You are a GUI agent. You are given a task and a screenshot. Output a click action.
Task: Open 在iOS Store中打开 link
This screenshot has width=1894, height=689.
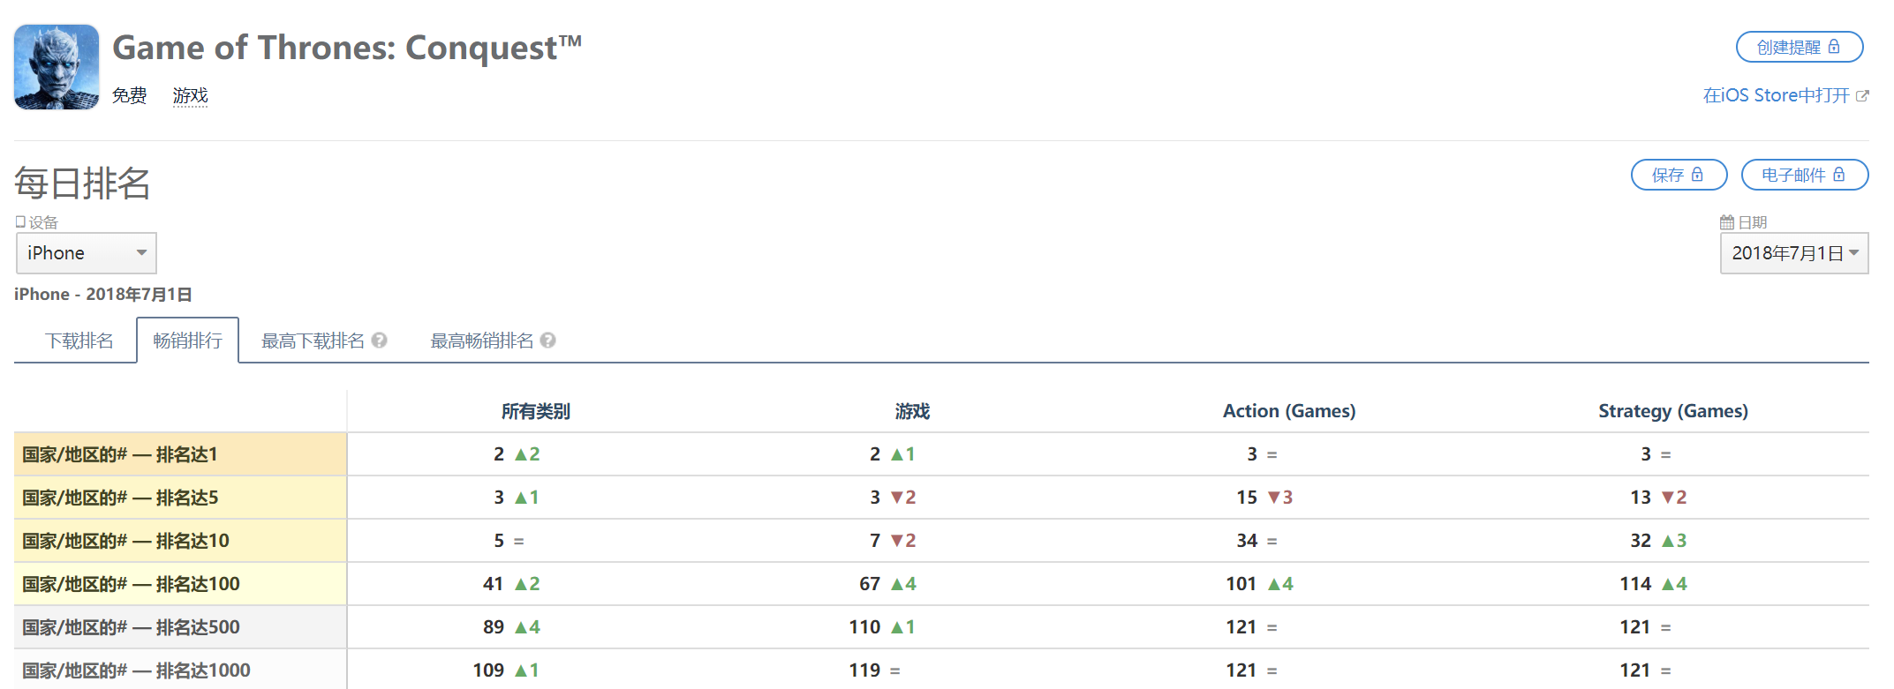(x=1777, y=95)
